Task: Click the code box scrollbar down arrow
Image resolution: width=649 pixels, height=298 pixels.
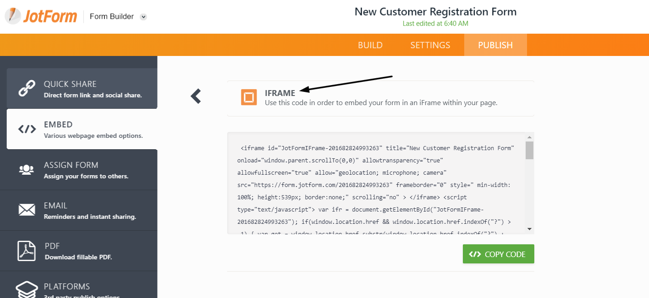Action: [x=529, y=229]
